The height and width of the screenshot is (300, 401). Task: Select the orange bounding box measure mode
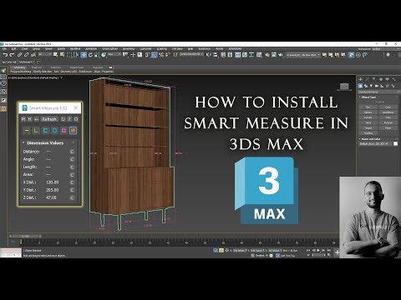73,131
